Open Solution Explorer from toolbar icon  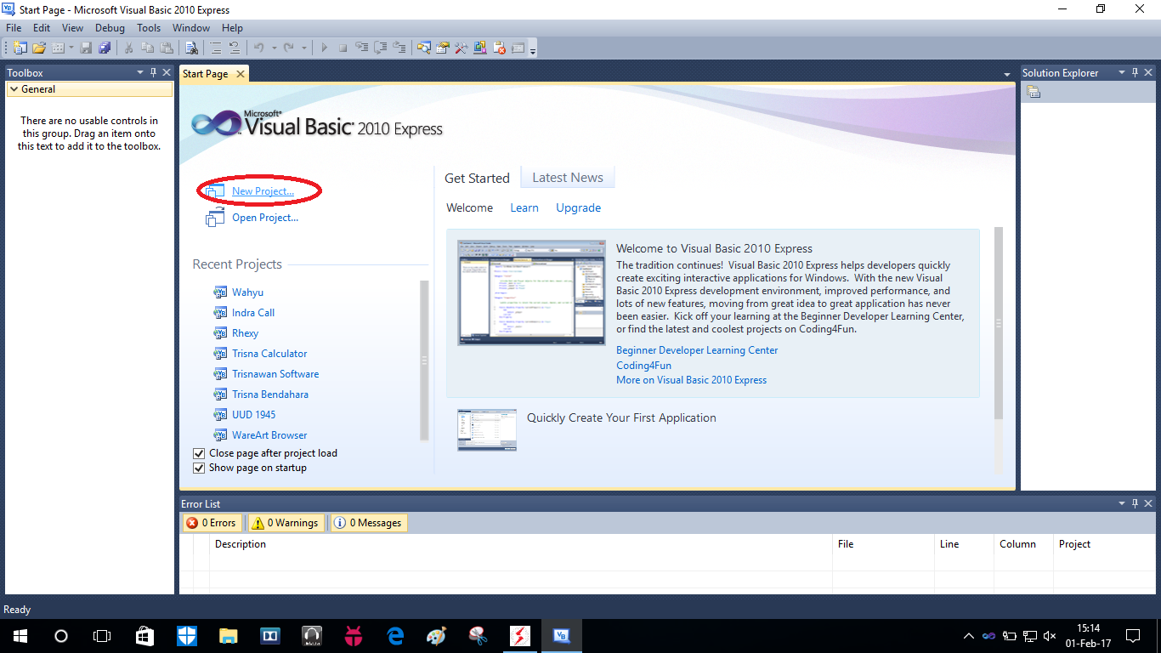click(x=423, y=48)
